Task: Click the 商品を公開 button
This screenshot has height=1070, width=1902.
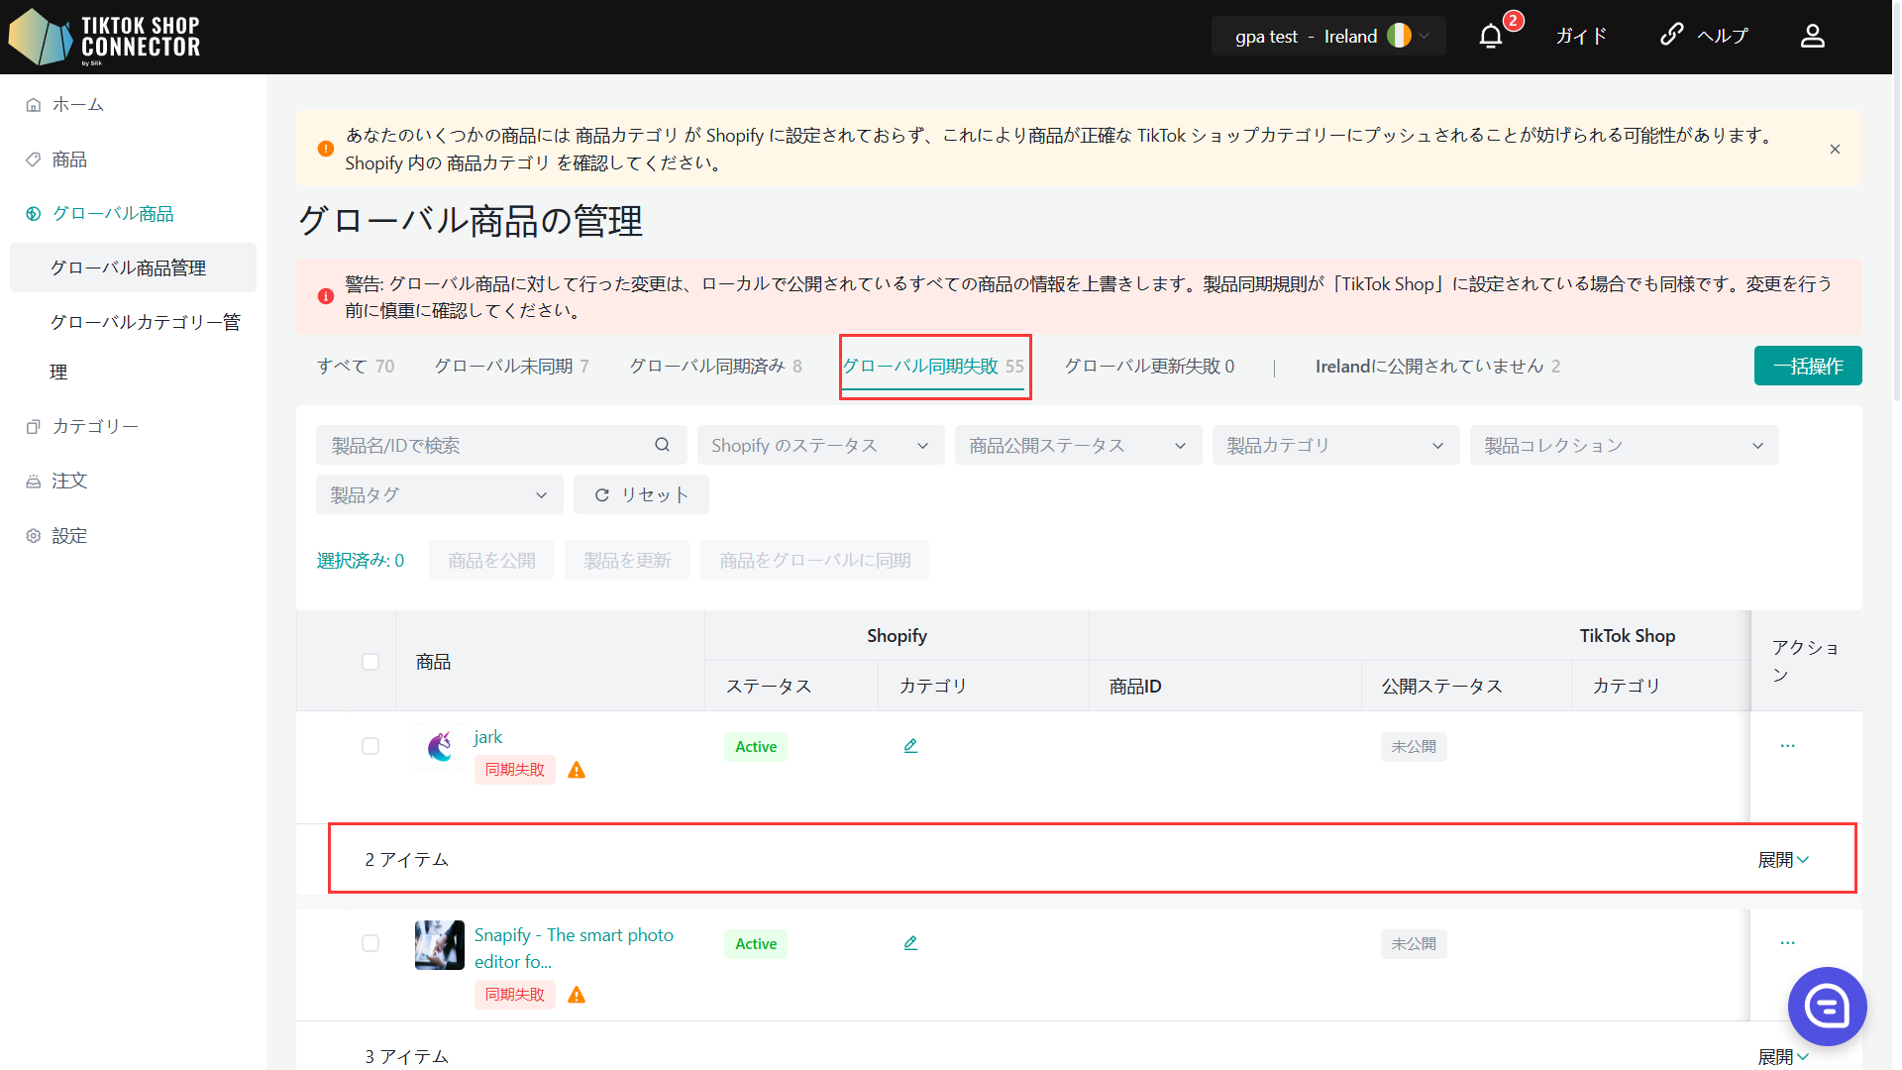Action: coord(491,561)
